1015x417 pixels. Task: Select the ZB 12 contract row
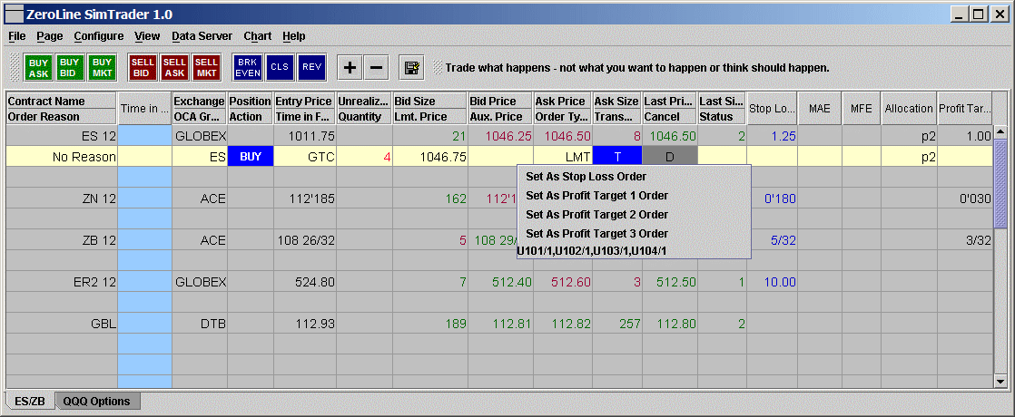[x=499, y=240]
